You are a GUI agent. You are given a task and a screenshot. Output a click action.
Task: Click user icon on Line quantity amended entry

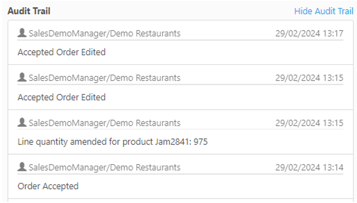coord(22,123)
